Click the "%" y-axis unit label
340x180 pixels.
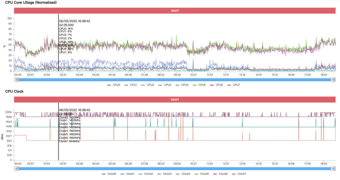4,46
